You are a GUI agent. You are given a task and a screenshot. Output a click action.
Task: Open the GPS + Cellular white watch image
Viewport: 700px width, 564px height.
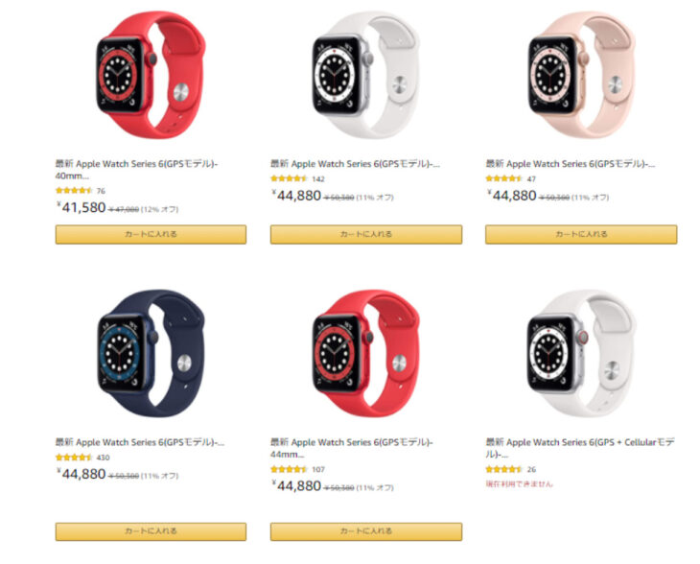click(581, 353)
